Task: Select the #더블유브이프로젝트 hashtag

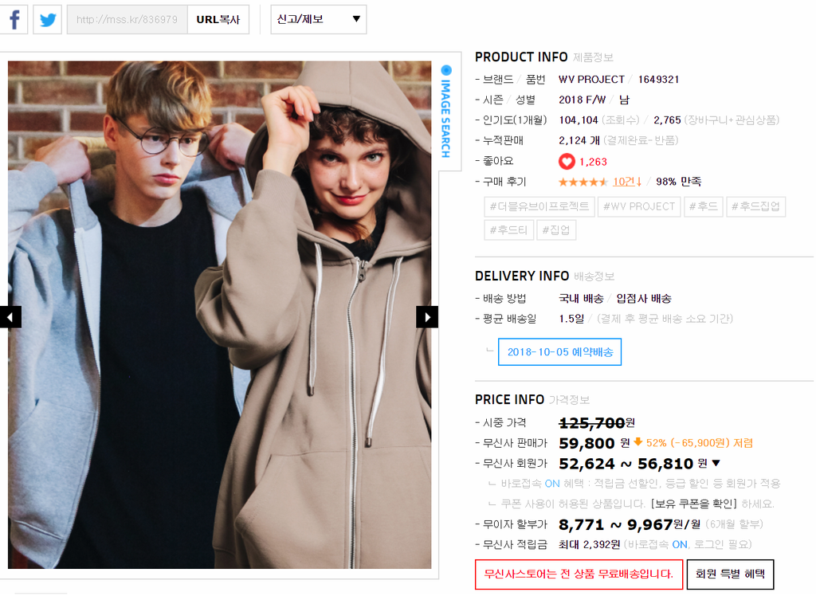Action: click(539, 206)
